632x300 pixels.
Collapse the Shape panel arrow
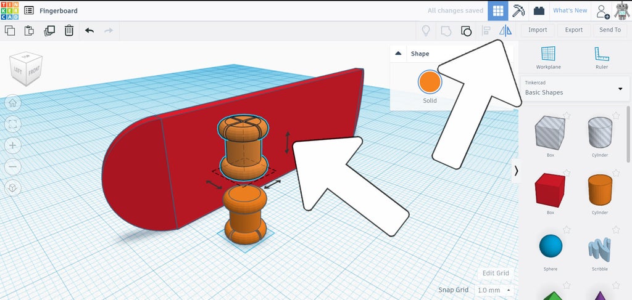coord(398,54)
